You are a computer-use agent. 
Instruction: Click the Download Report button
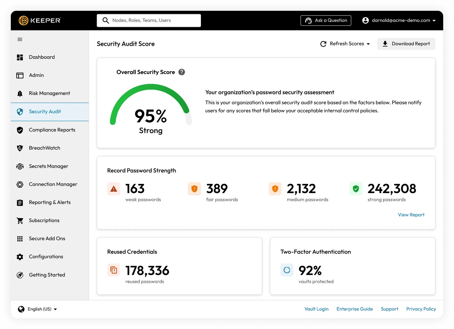tap(406, 44)
